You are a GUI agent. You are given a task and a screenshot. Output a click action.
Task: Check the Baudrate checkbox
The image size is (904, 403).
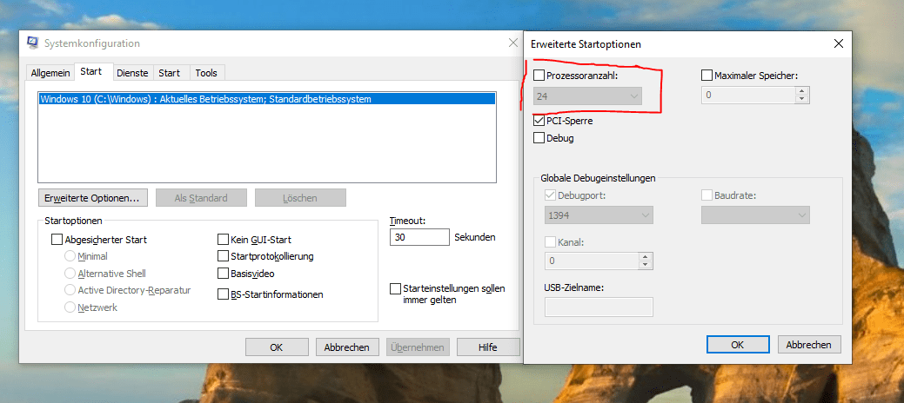tap(706, 195)
